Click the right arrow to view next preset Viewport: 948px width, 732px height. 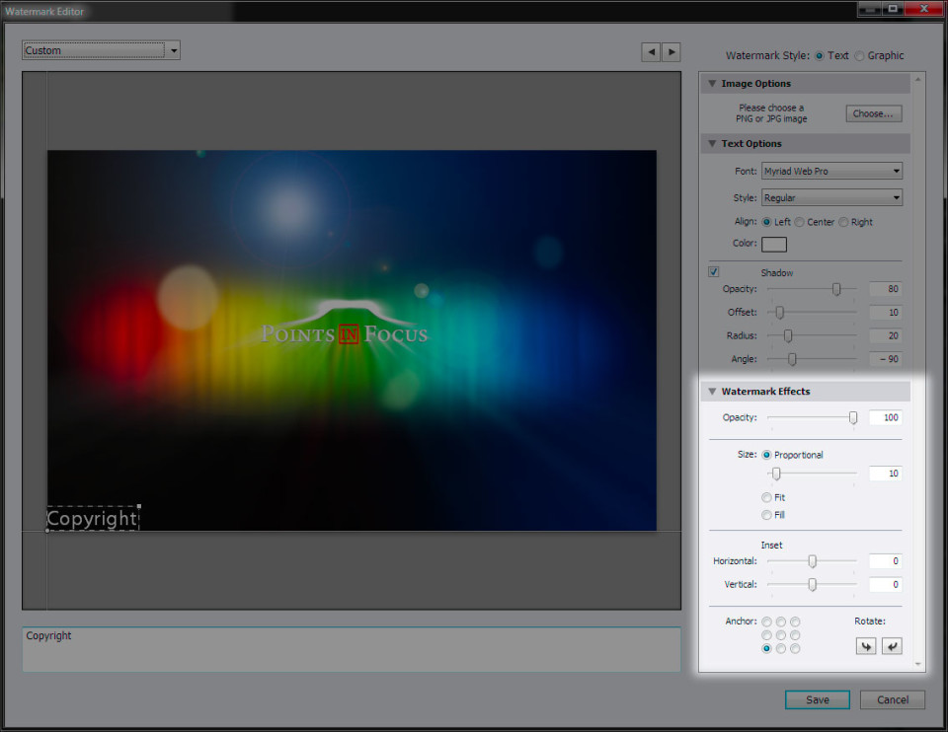point(671,51)
